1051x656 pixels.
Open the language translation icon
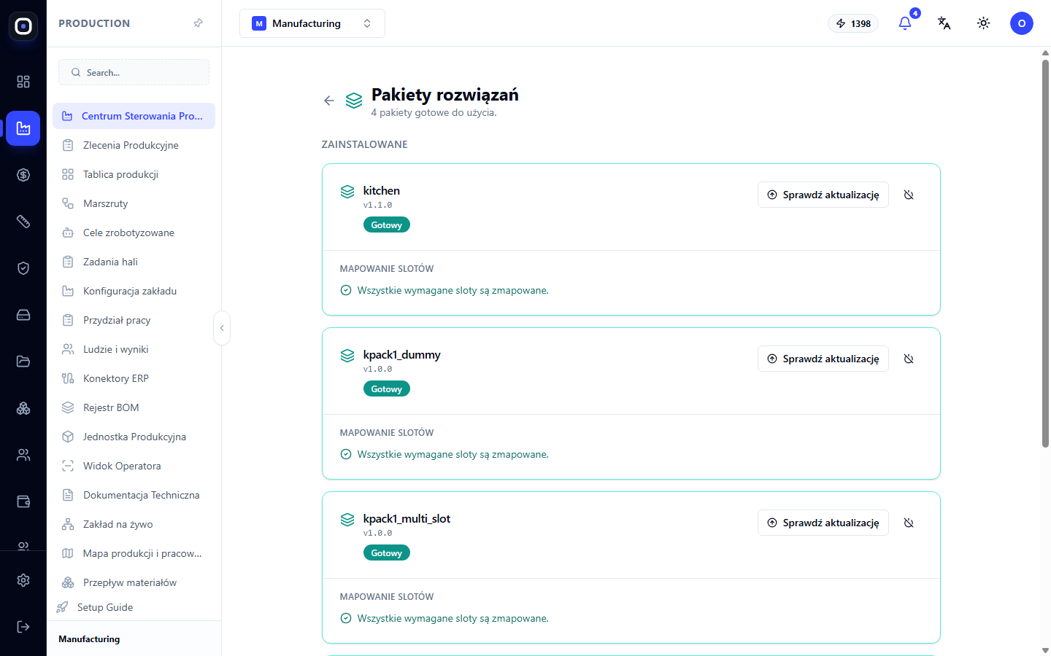(944, 23)
